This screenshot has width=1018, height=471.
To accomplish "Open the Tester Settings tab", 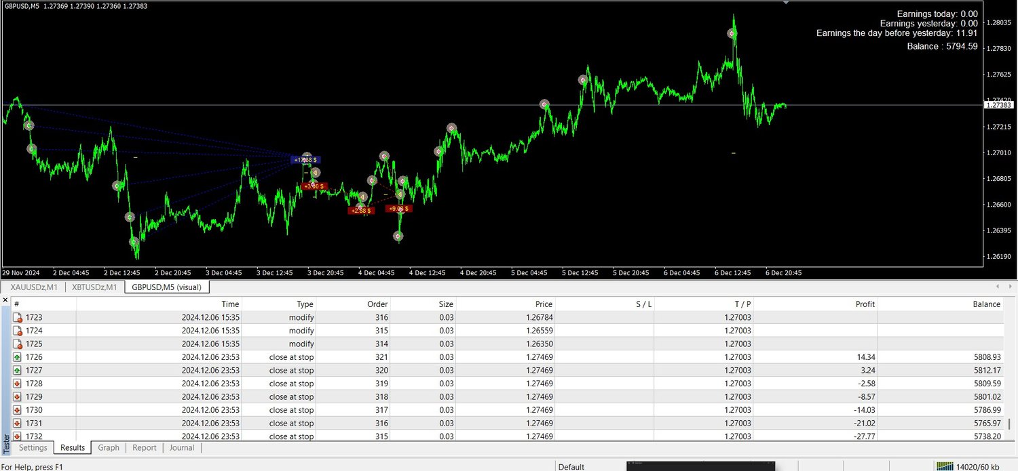I will pyautogui.click(x=33, y=448).
